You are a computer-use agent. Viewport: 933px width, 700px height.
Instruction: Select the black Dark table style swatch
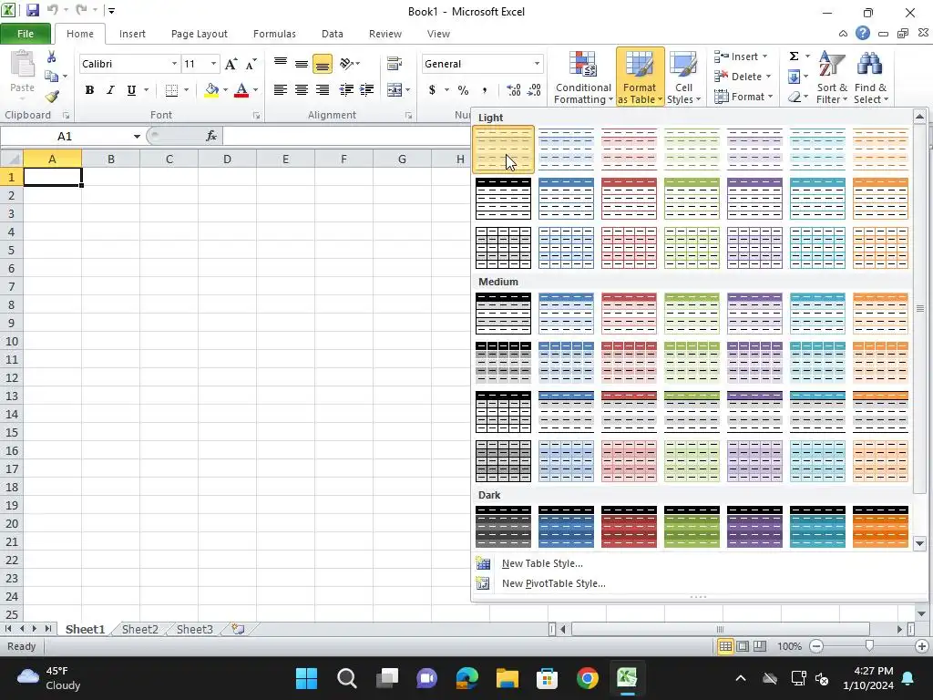[503, 527]
